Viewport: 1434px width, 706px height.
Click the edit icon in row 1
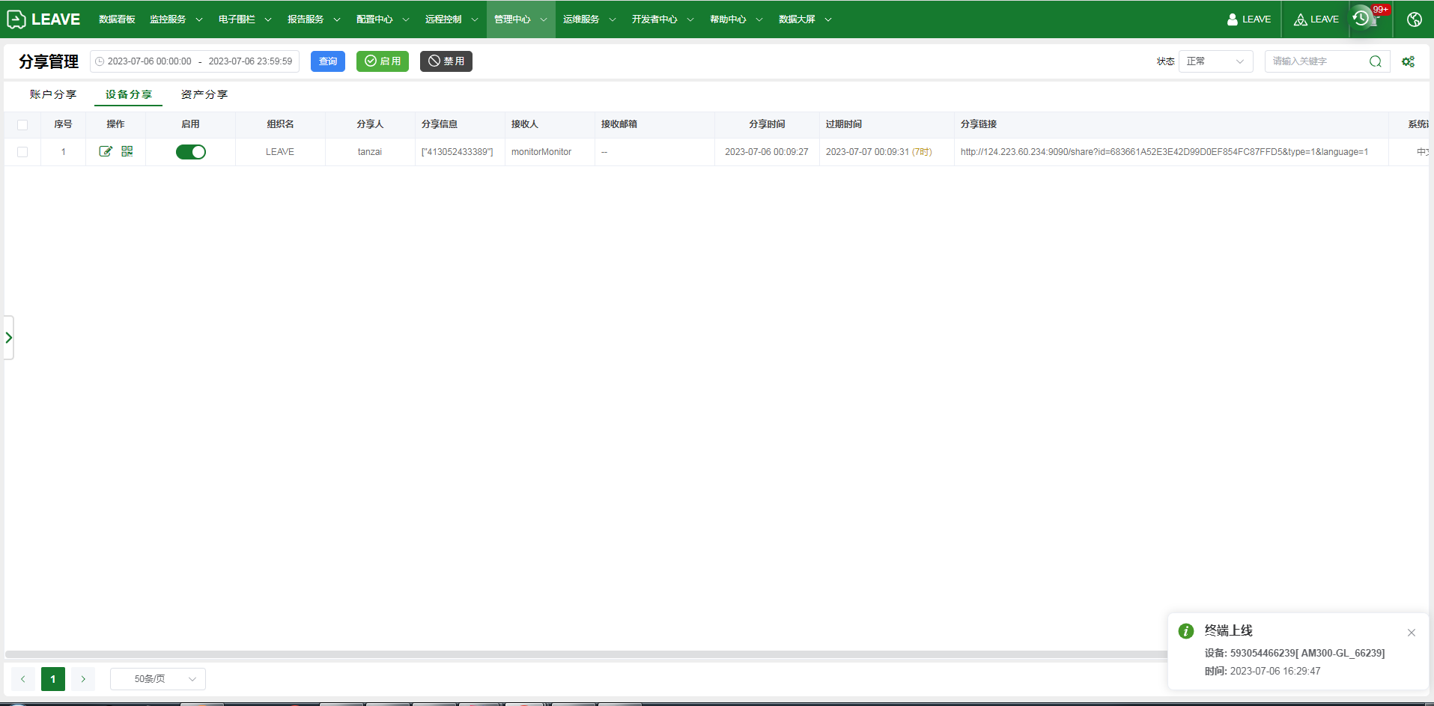(106, 151)
